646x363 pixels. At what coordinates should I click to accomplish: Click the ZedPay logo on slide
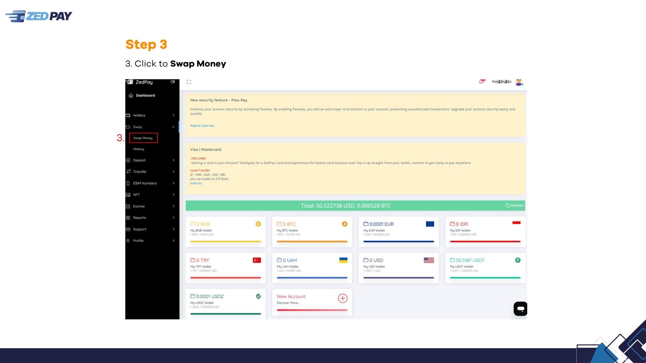(x=39, y=16)
